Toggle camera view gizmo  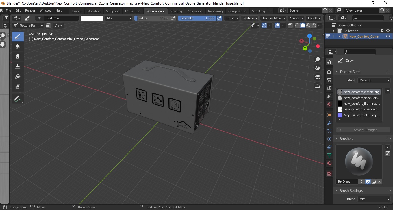point(318,77)
